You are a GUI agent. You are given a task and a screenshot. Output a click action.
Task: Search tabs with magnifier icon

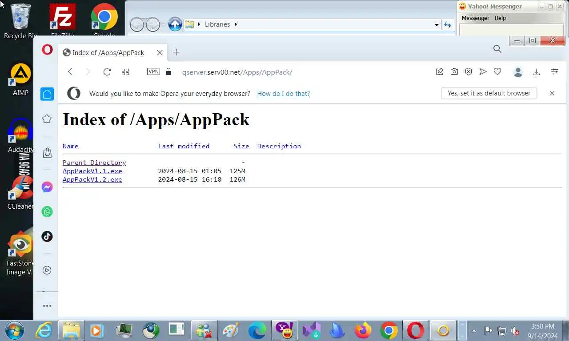pos(497,49)
